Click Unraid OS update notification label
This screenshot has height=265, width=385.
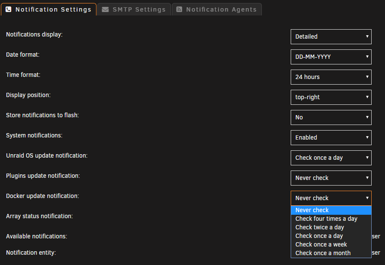coord(47,155)
